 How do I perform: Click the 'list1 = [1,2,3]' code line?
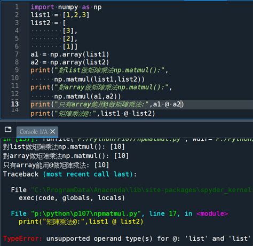click(x=60, y=15)
